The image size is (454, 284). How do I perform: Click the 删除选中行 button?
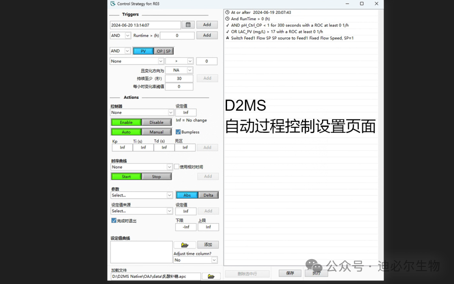(x=247, y=273)
